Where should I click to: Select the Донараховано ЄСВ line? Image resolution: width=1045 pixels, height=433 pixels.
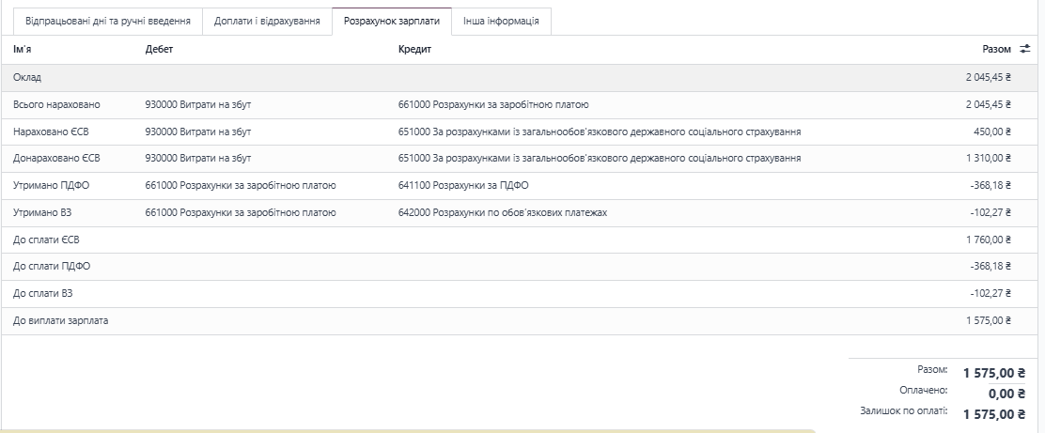click(56, 159)
